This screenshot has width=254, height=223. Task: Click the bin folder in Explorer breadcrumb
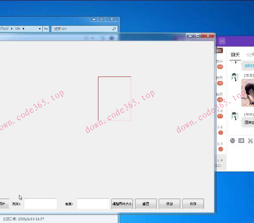coord(18,29)
